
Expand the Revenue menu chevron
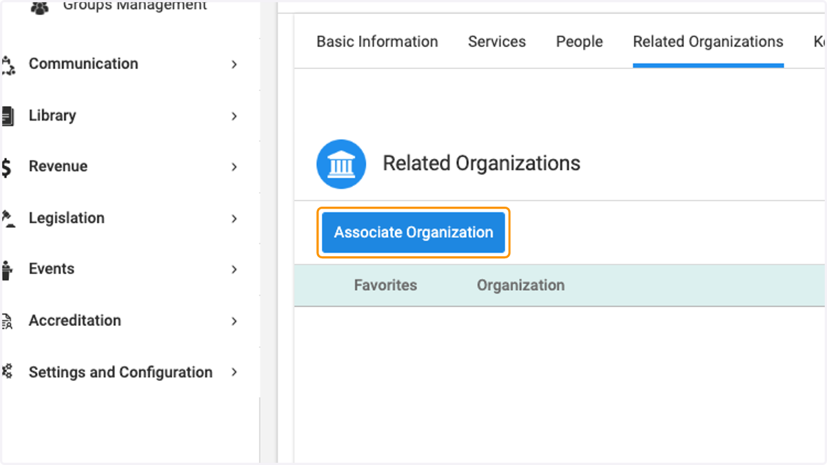tap(234, 167)
